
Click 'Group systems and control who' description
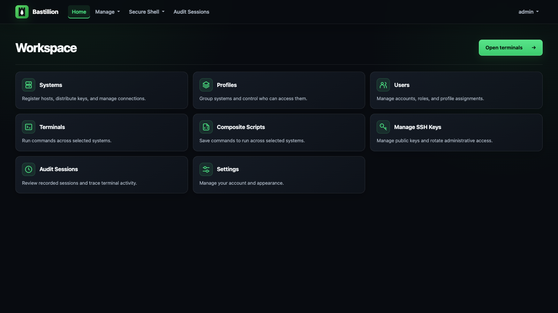(x=253, y=98)
